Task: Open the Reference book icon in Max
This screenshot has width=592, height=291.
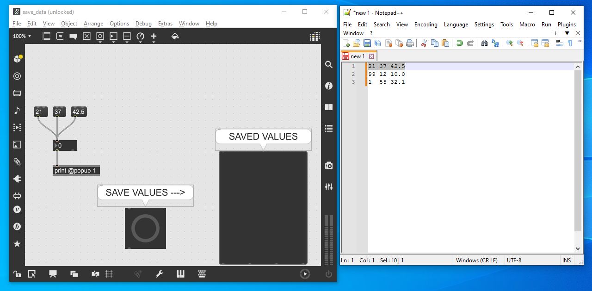Action: (x=329, y=107)
